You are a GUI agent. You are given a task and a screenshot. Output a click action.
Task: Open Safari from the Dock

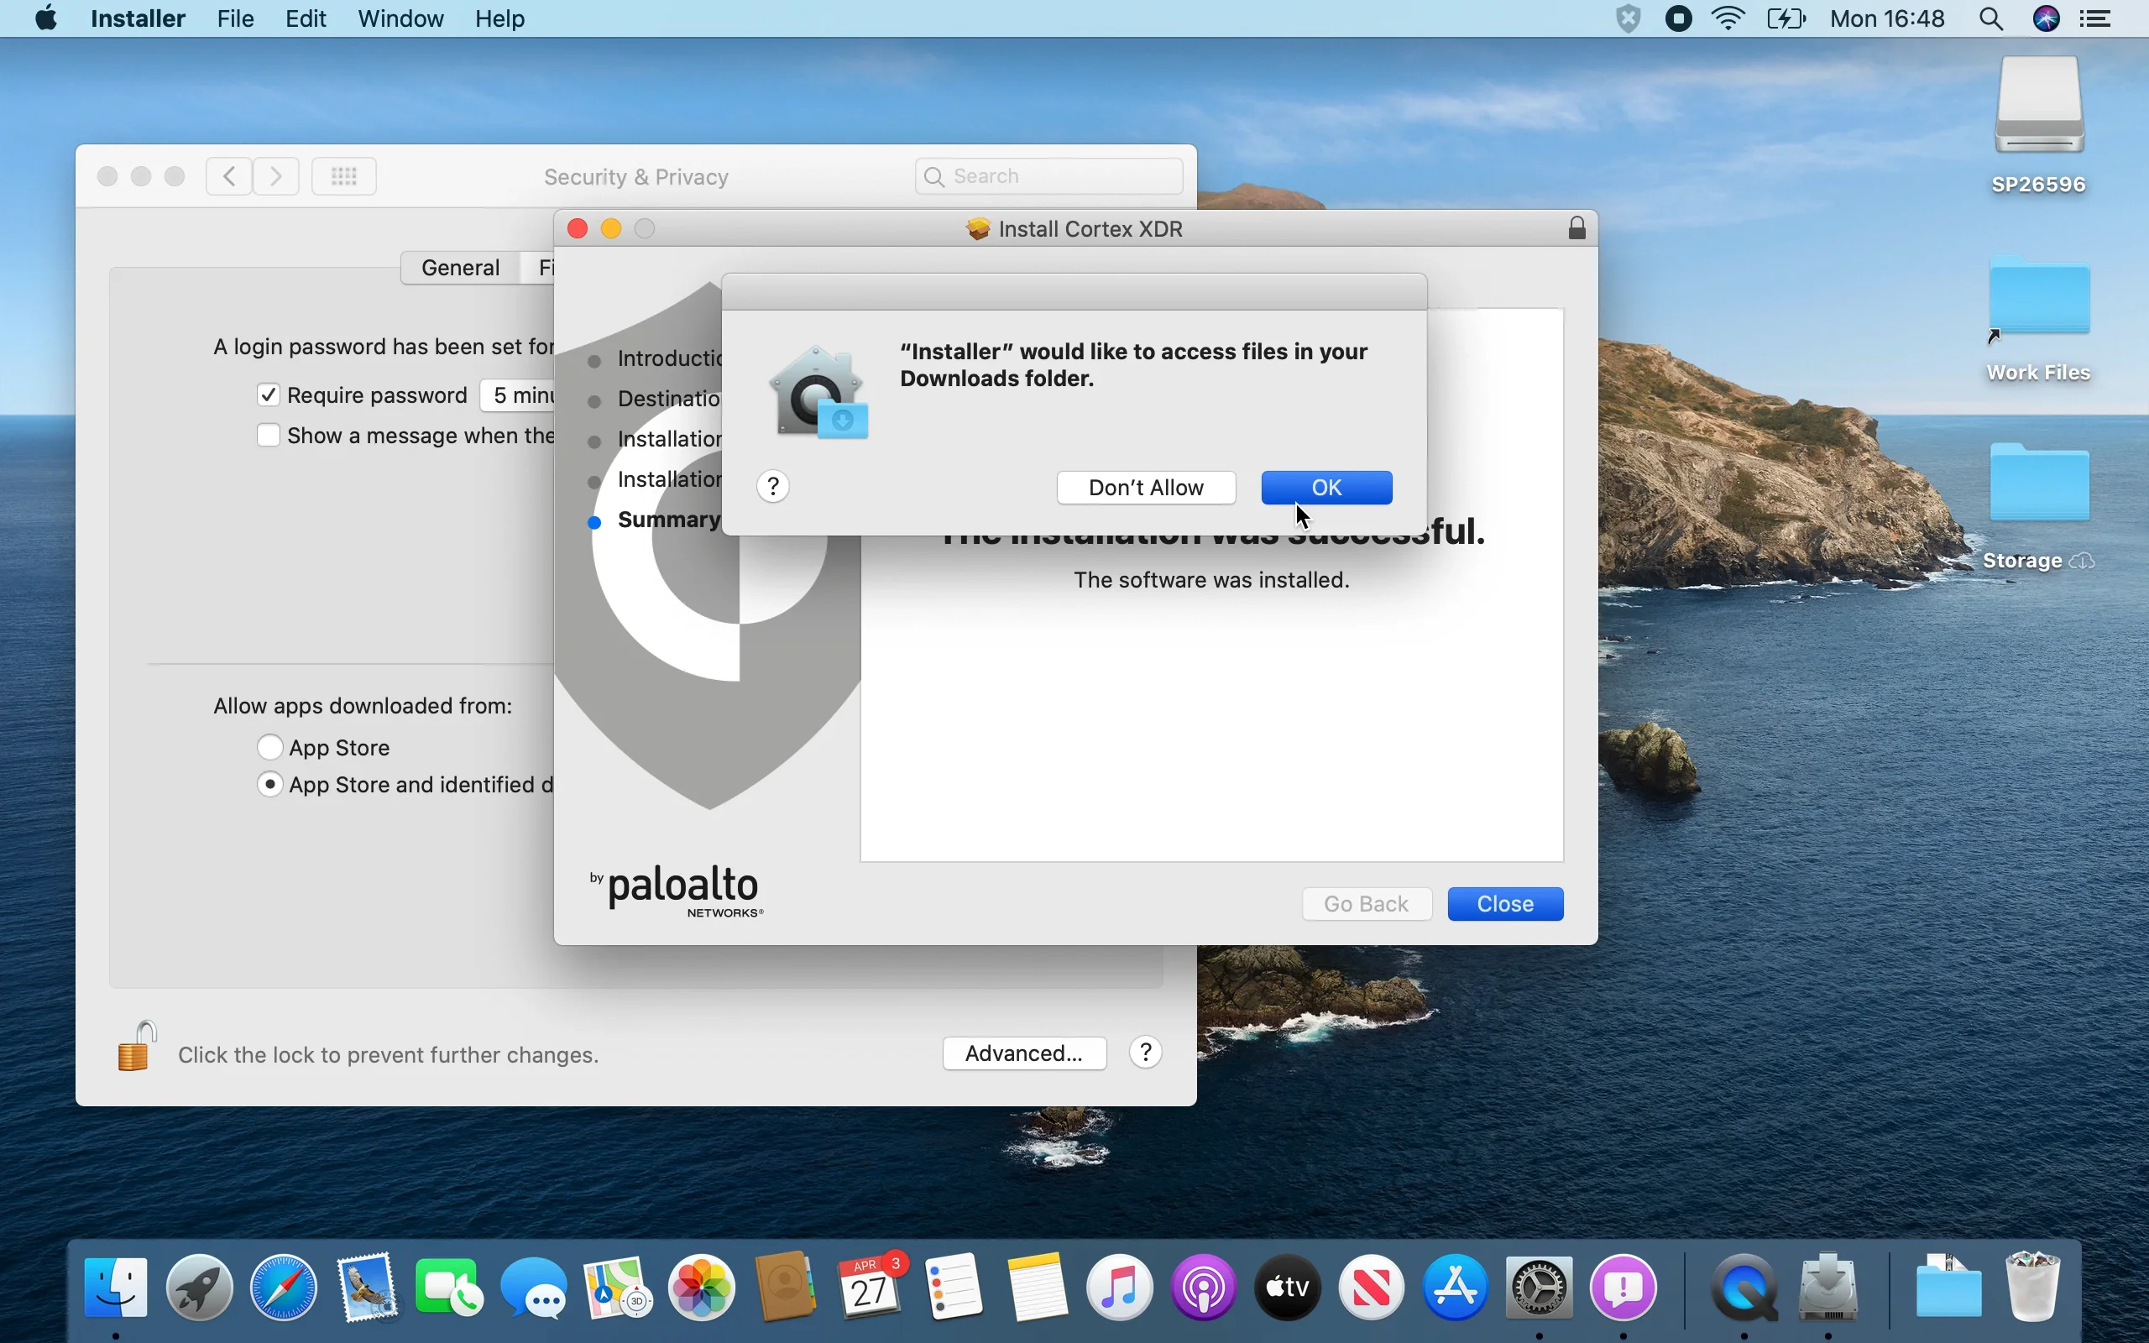click(x=282, y=1288)
